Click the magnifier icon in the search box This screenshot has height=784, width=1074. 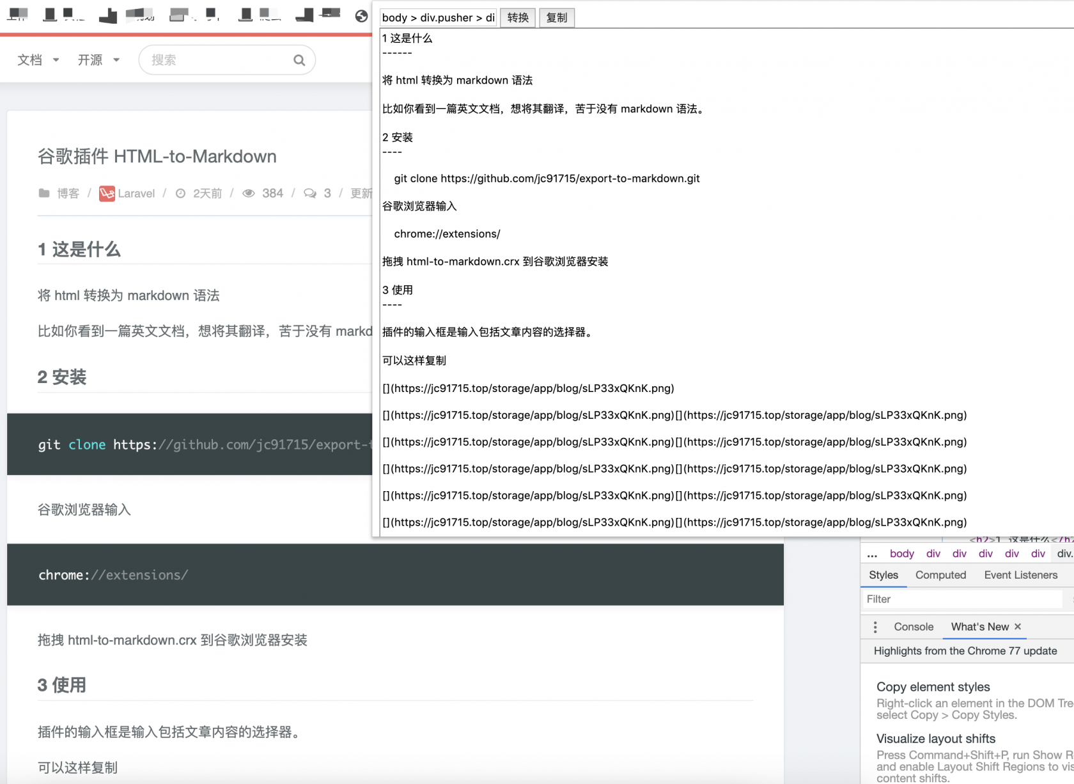(299, 60)
